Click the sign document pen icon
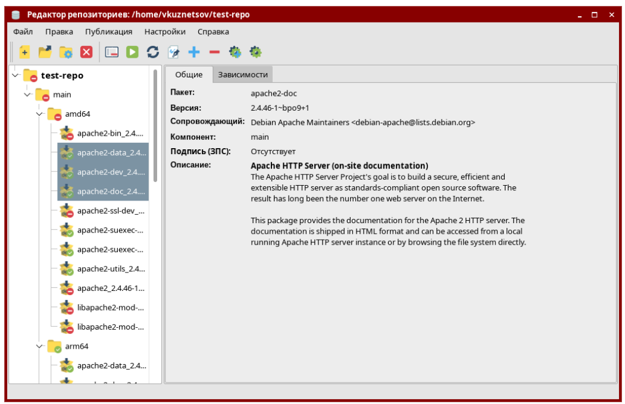Screen dimensions: 625x404 [173, 52]
